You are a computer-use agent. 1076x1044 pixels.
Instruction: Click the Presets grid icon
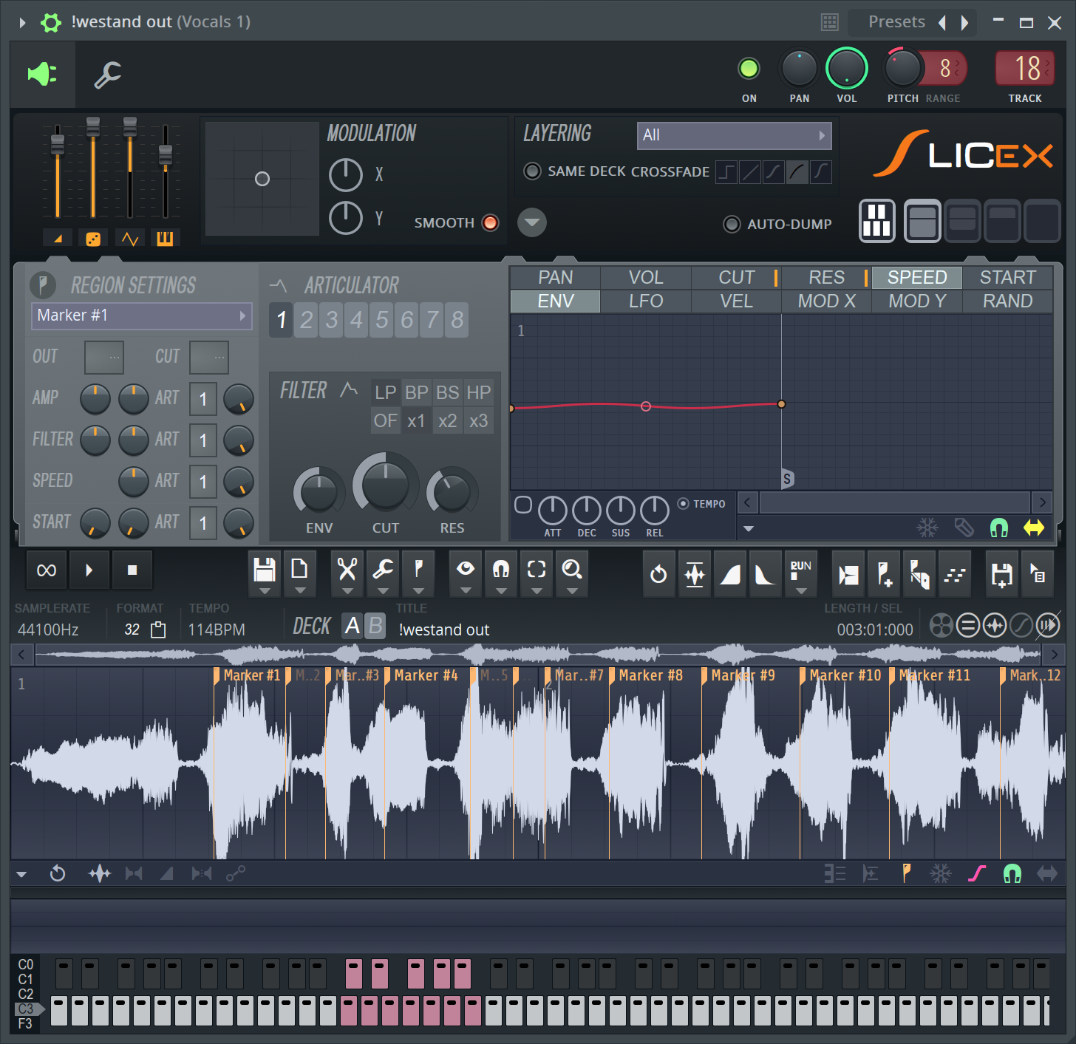(x=830, y=22)
